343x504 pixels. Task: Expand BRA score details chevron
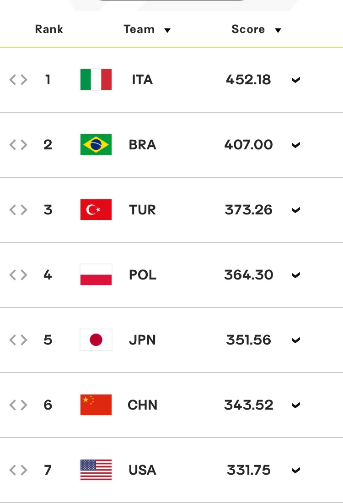[x=296, y=145]
